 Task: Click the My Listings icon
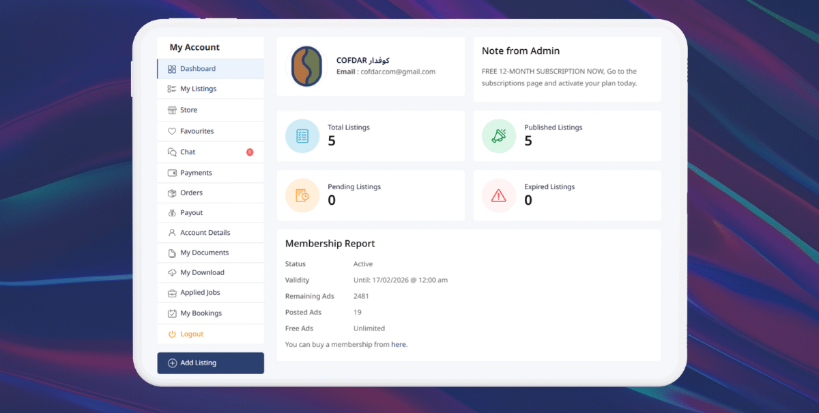tap(172, 89)
